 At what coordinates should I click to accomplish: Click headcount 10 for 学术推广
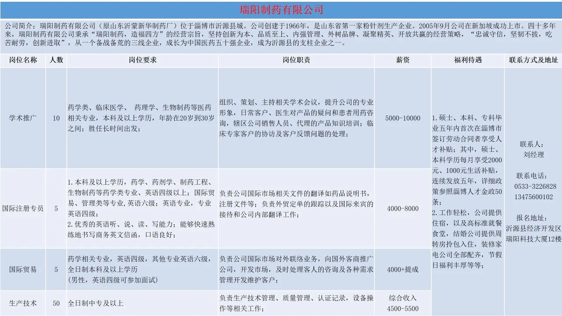(56, 118)
